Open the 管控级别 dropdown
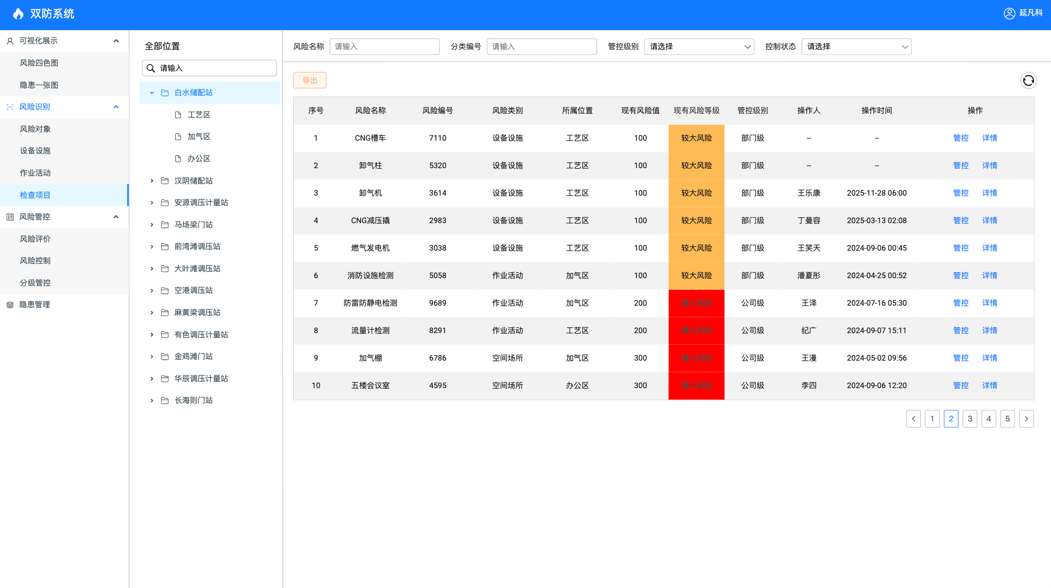Screen dimensions: 1051x588 point(699,47)
